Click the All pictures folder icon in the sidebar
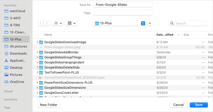 pyautogui.click(x=6, y=46)
